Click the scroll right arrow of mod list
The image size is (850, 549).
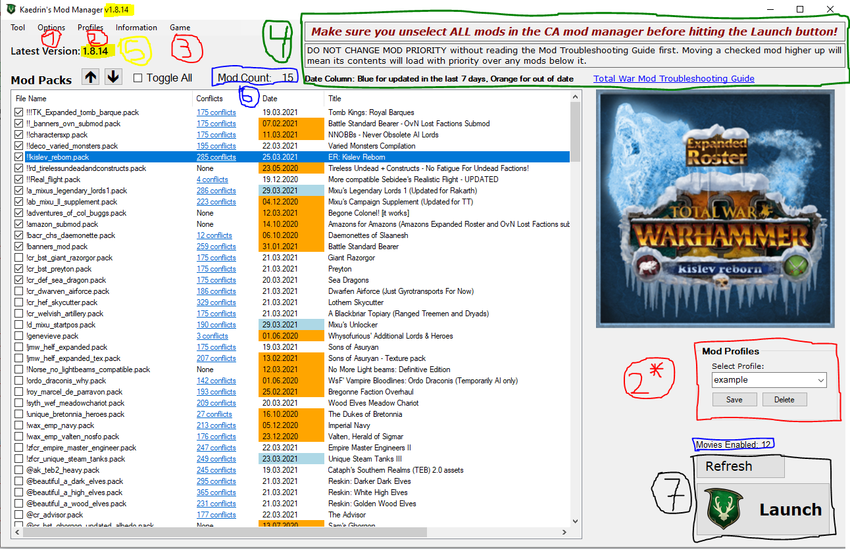pos(564,532)
